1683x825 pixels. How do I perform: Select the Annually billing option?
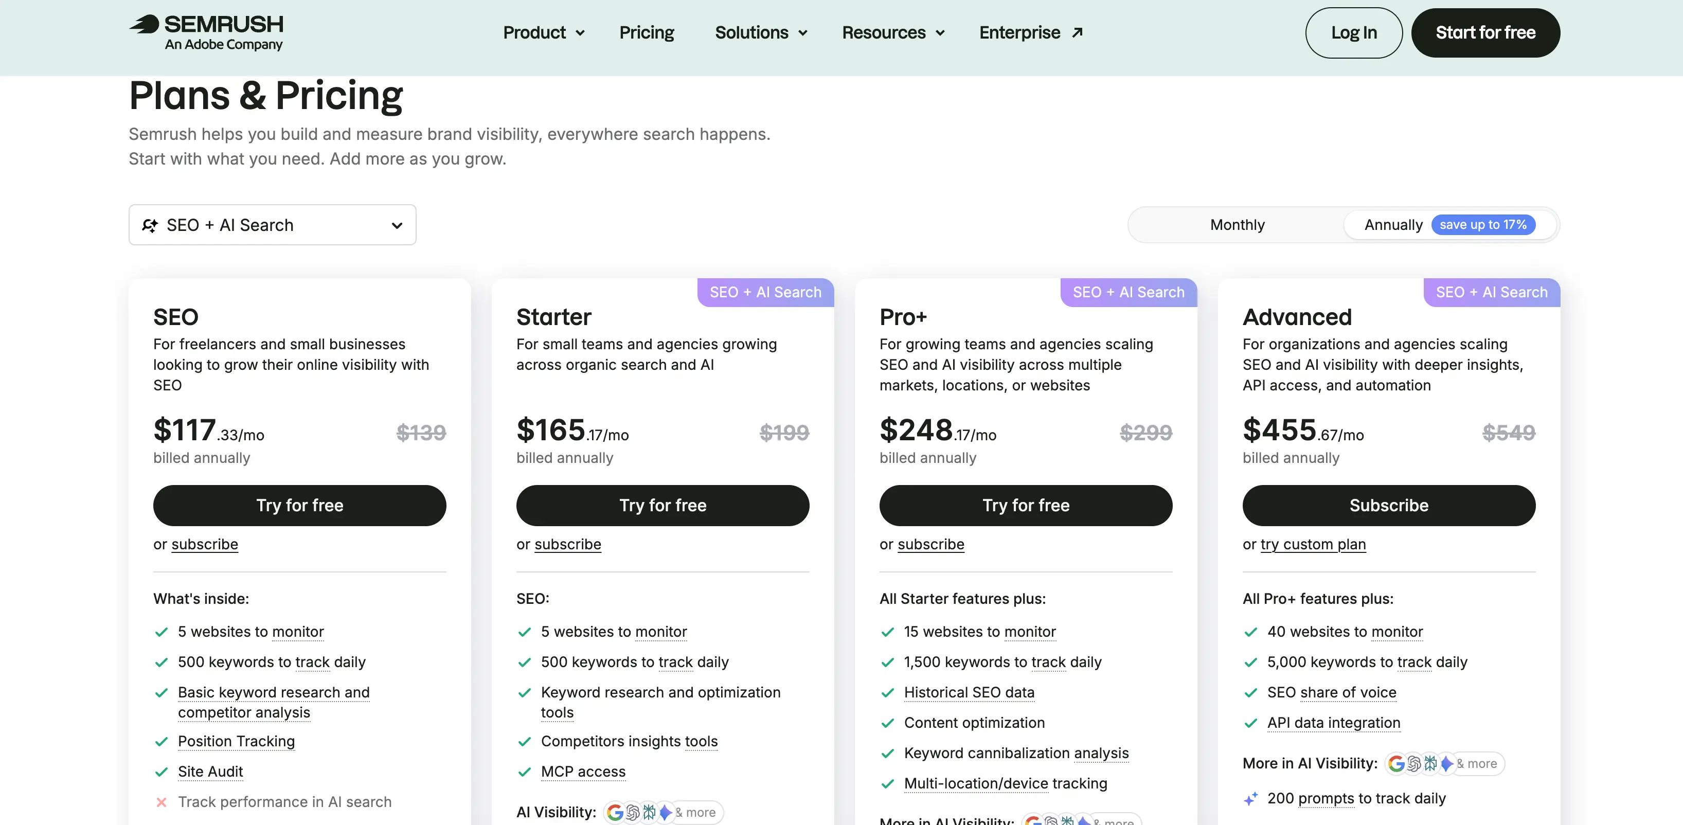pyautogui.click(x=1393, y=225)
